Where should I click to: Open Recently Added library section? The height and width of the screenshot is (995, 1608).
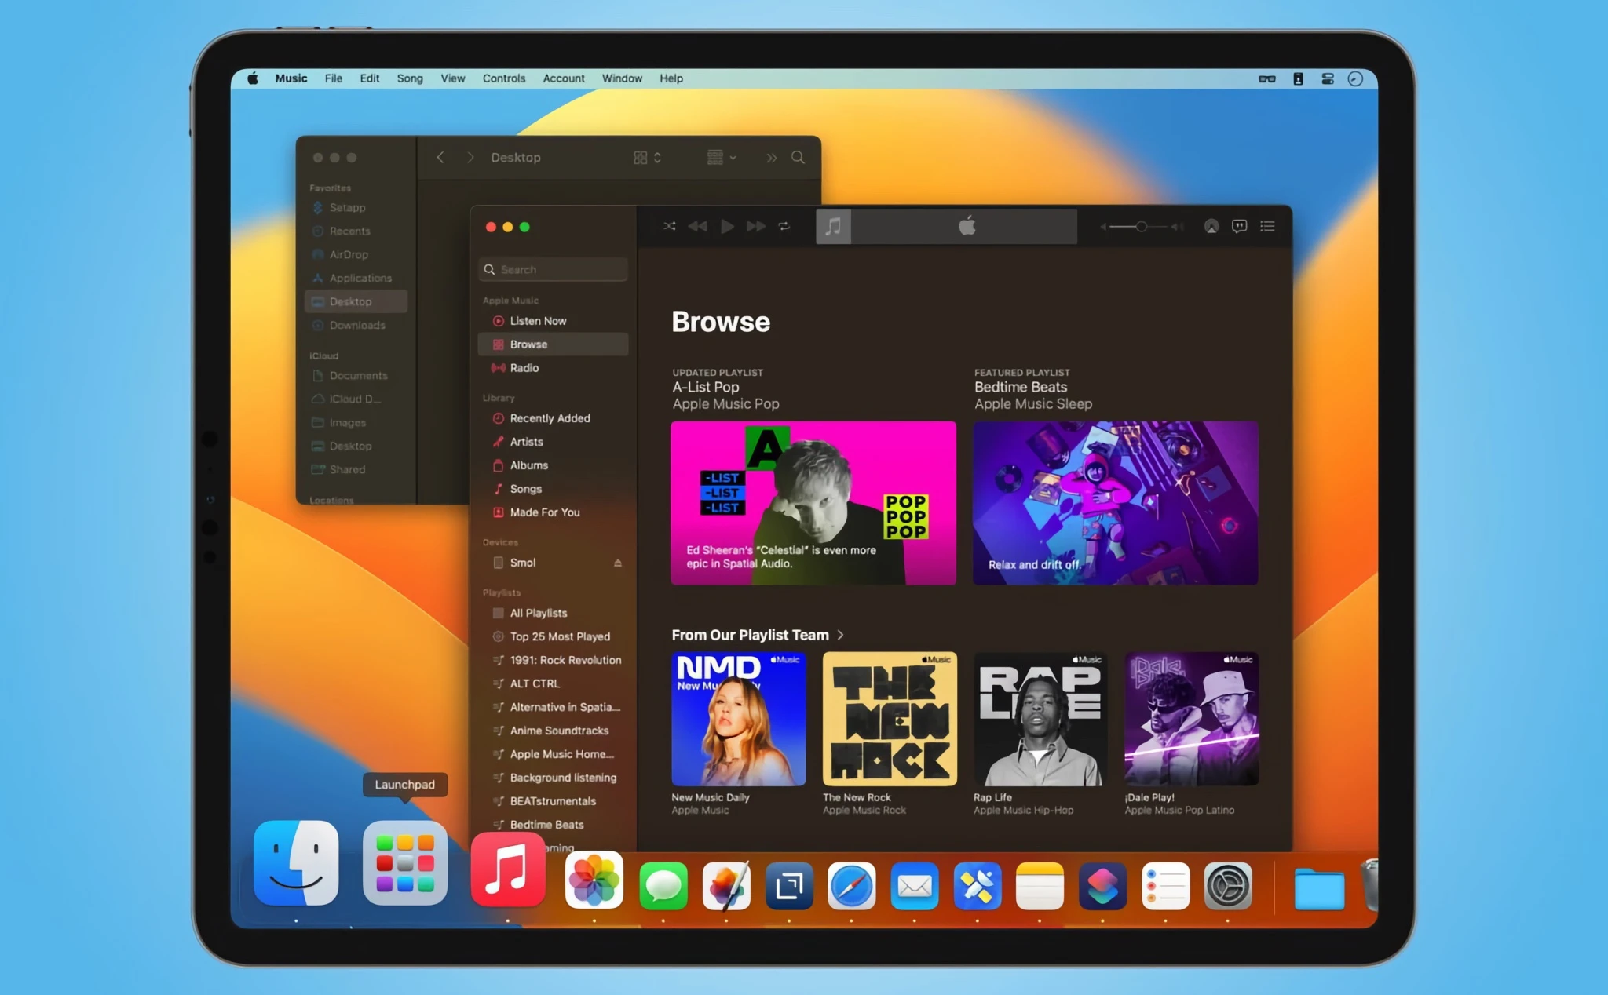pyautogui.click(x=553, y=418)
